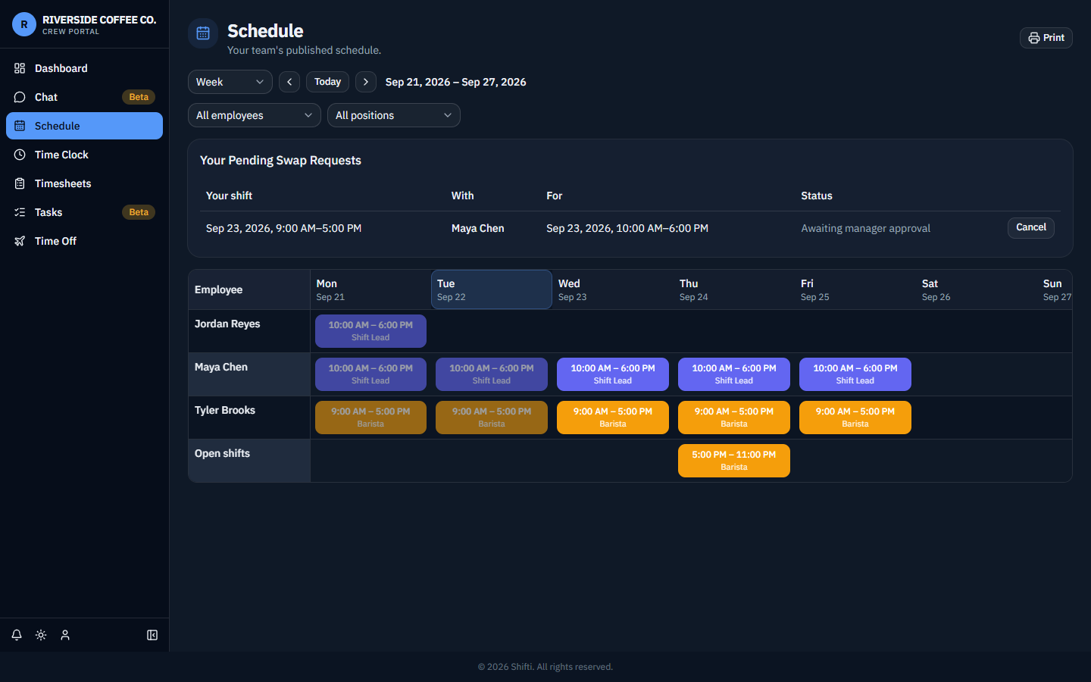
Task: Jump to Today in the schedule
Action: [328, 82]
